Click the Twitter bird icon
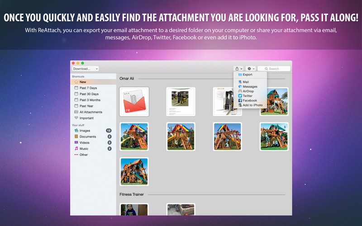 [x=240, y=96]
